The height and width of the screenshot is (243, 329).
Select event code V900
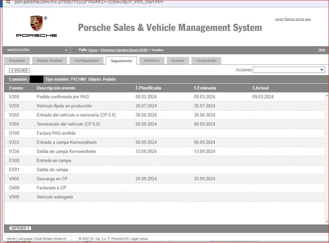(x=14, y=179)
